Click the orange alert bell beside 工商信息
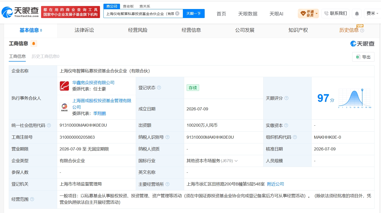Viewport: 381px width, 213px height. pyautogui.click(x=34, y=44)
